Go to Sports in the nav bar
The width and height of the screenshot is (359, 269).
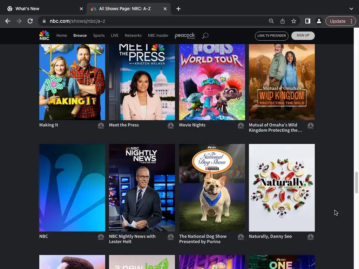pyautogui.click(x=99, y=35)
